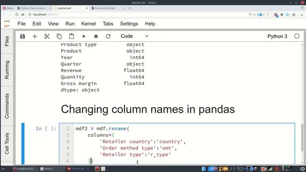Click the JupyterLab logo icon
The height and width of the screenshot is (172, 306).
pos(7,24)
